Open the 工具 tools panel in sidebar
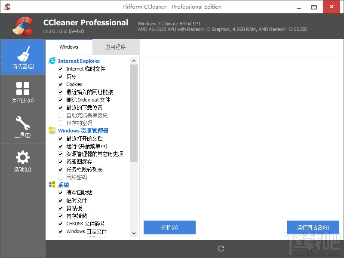Viewport: 344px width, 258px height. 23,126
